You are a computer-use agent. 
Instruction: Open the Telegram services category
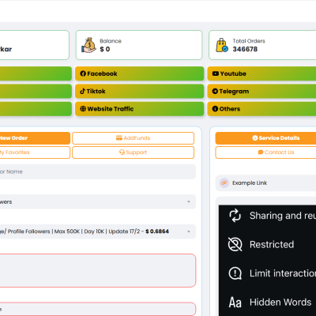(x=261, y=91)
